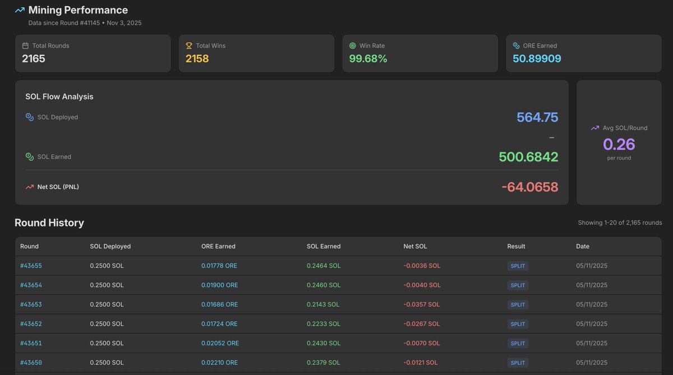Click the SPLIT badge for round #43651
The image size is (673, 375).
518,343
